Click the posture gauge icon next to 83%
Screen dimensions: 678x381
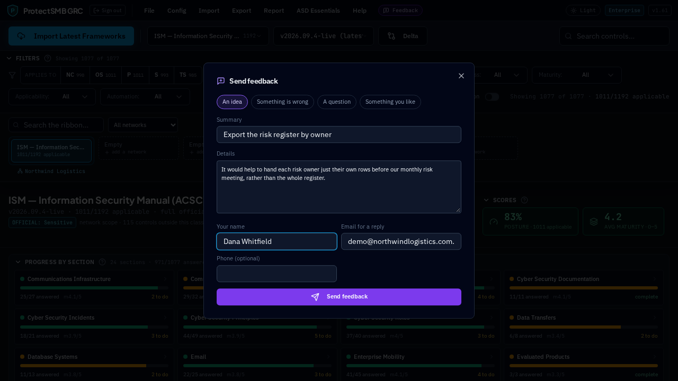pos(494,222)
